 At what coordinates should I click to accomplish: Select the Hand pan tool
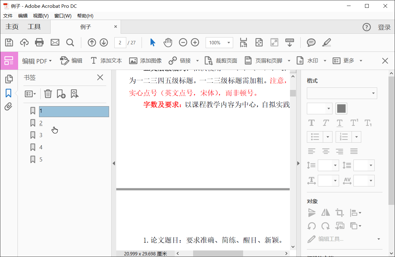click(168, 42)
